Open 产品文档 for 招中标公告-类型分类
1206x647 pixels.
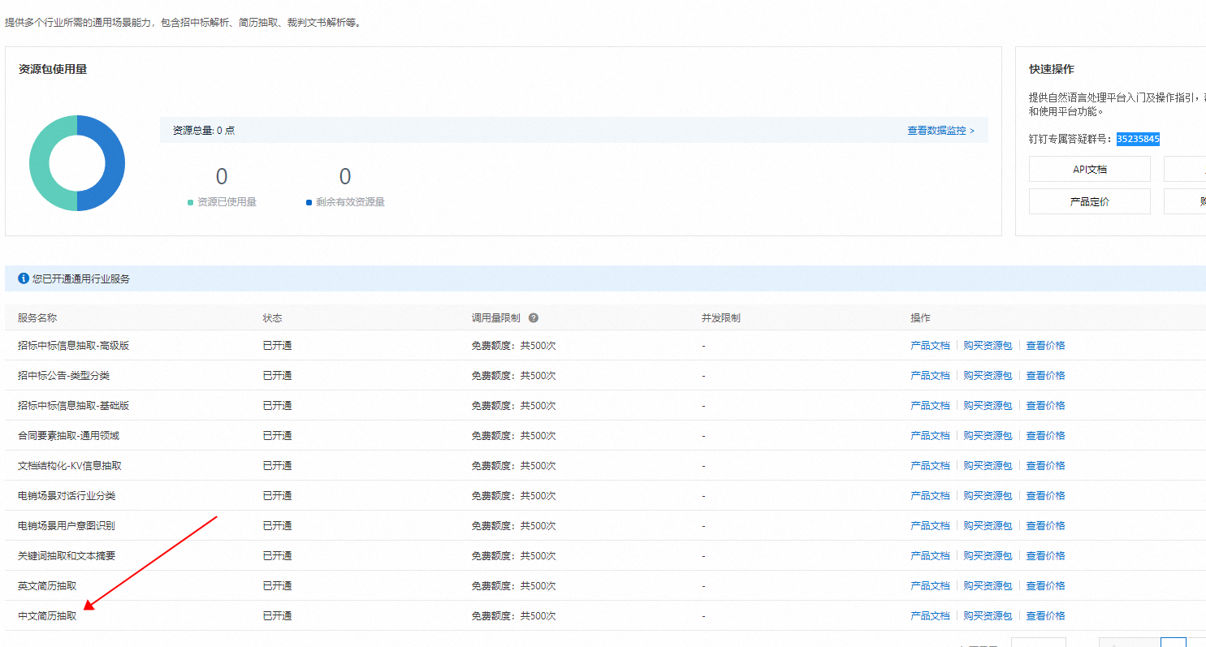point(930,375)
